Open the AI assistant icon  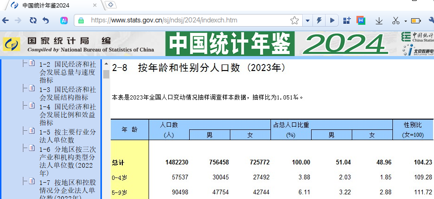point(64,21)
